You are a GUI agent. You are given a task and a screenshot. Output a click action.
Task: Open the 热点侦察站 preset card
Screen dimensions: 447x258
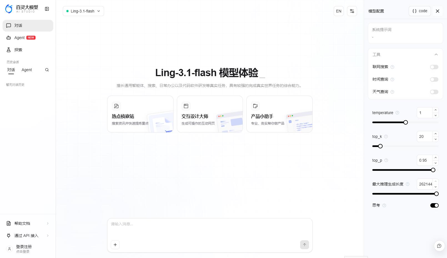point(140,114)
